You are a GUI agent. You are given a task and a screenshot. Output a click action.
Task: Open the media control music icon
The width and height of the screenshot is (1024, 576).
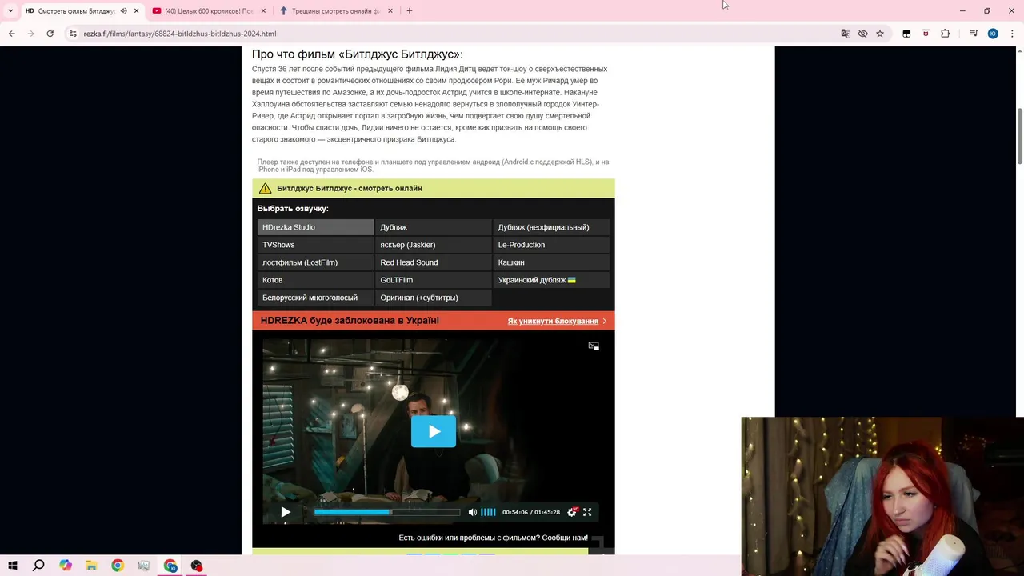(x=974, y=34)
